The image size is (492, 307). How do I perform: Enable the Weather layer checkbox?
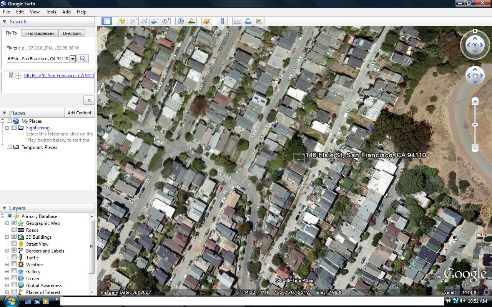pos(14,264)
